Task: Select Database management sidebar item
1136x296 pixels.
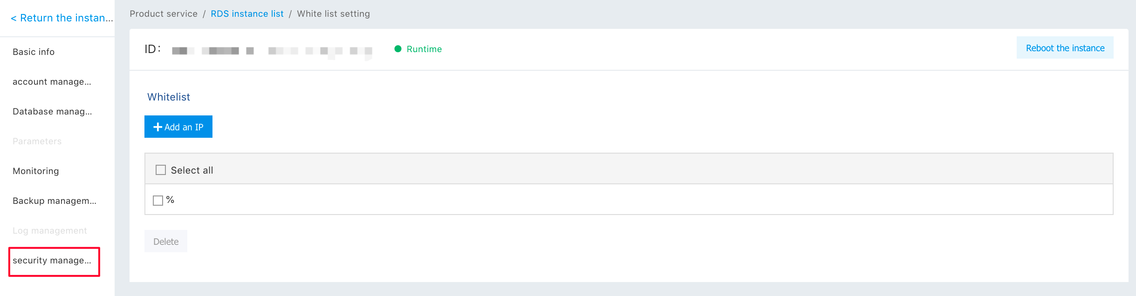Action: [52, 111]
